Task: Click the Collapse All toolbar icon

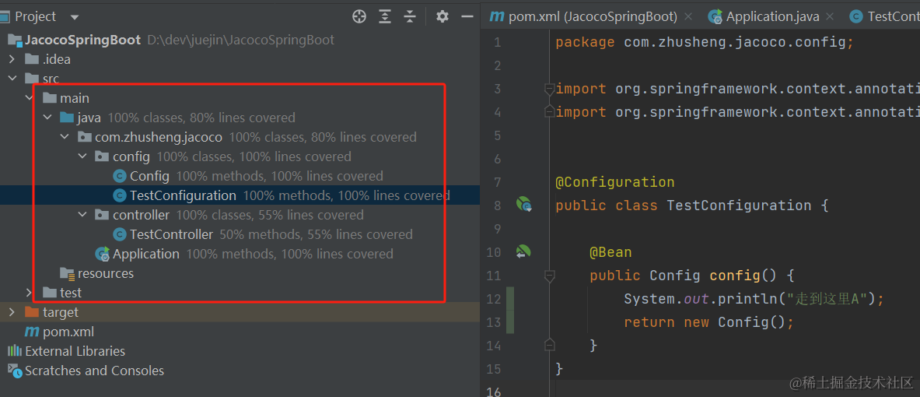Action: point(410,16)
